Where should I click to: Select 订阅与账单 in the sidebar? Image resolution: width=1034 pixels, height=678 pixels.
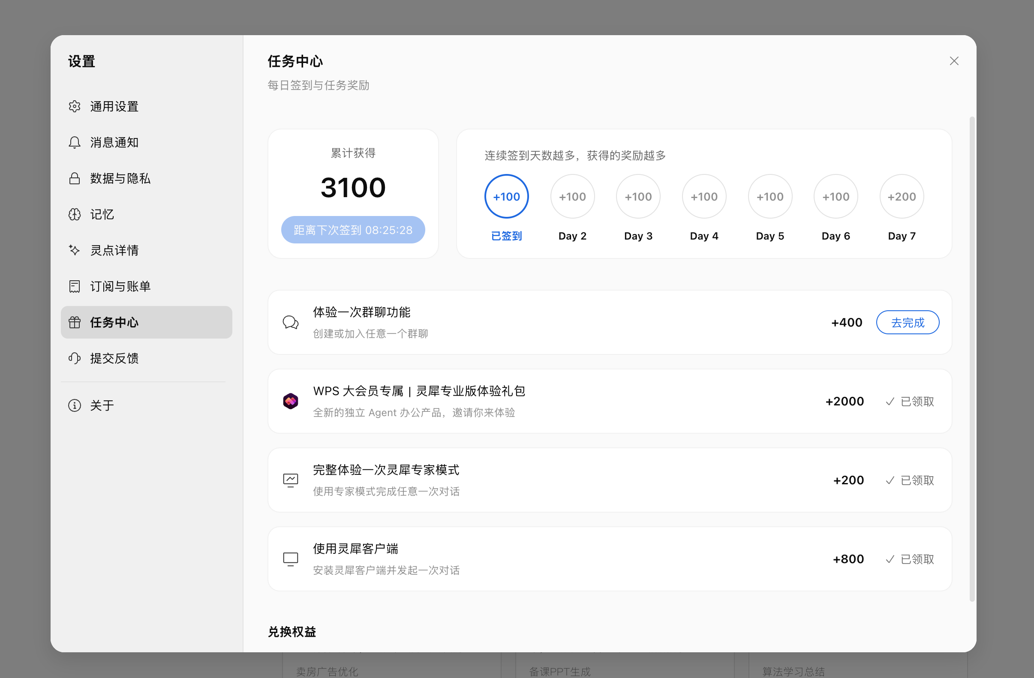147,286
